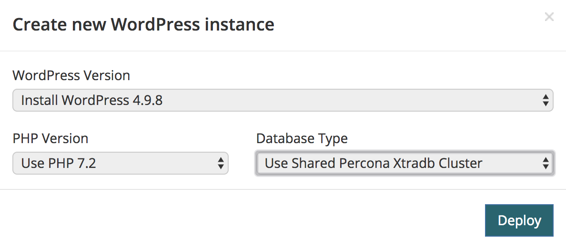Click the PHP Version select arrows icon
Screen dimensions: 566x250
221,164
